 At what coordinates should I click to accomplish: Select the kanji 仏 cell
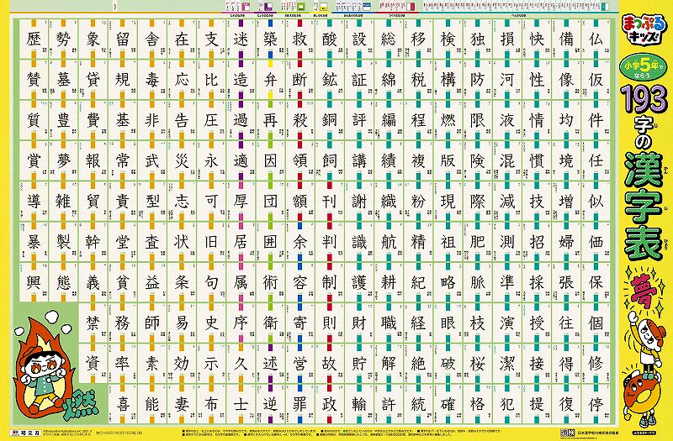click(x=596, y=39)
